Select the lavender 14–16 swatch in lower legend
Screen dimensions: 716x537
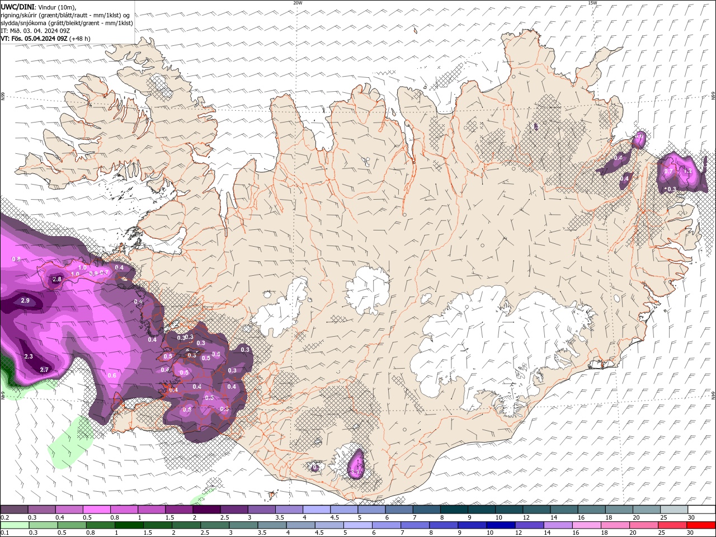(558, 525)
